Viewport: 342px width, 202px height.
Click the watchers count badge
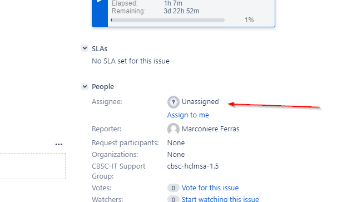click(173, 199)
